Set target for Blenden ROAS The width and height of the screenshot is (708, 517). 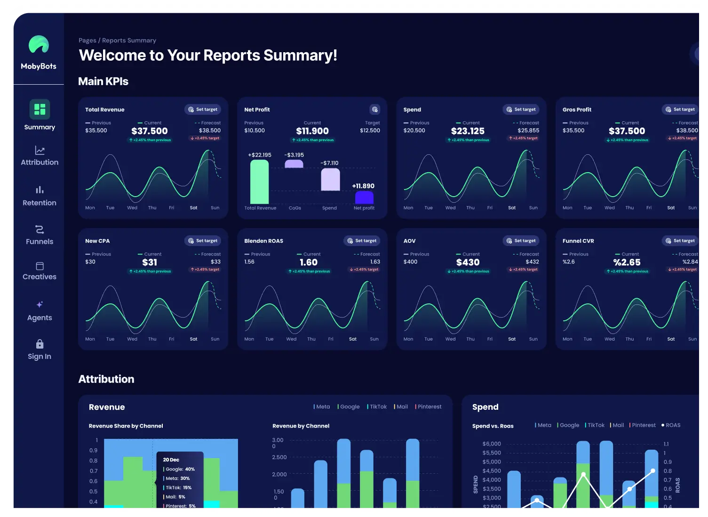coord(362,241)
